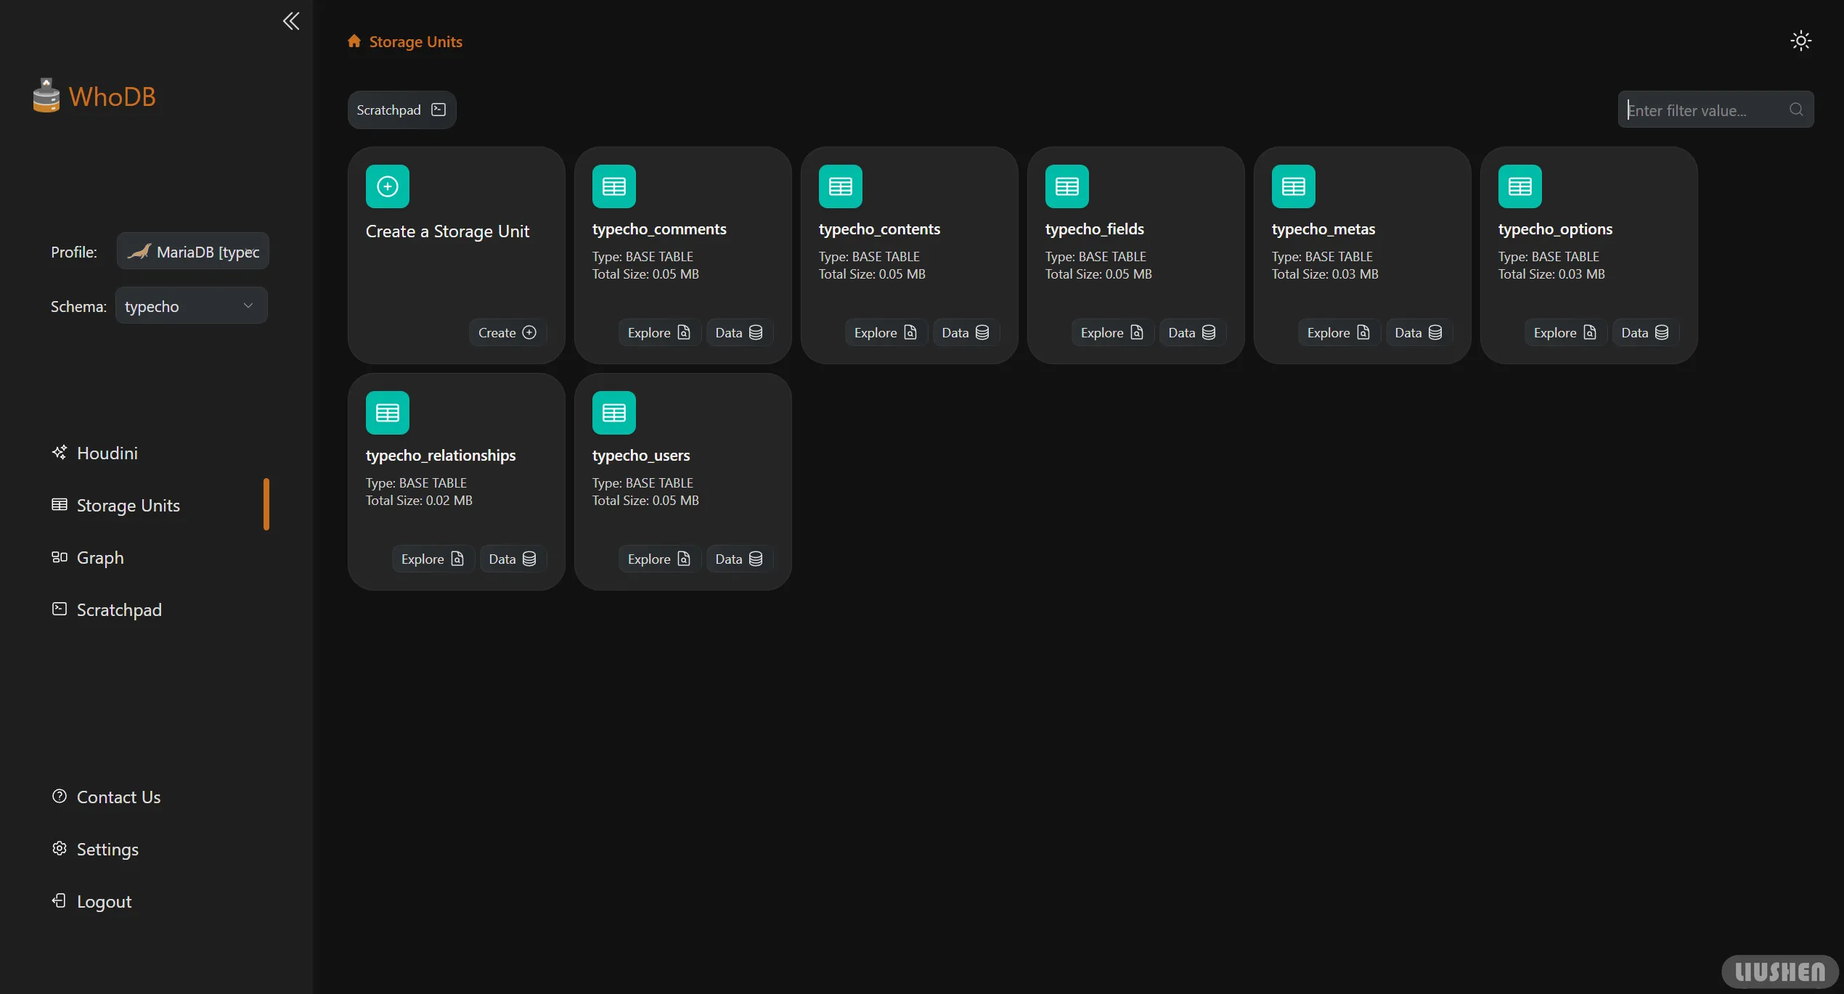Image resolution: width=1844 pixels, height=994 pixels.
Task: Click Data button on typecho_metas card
Action: coord(1418,332)
